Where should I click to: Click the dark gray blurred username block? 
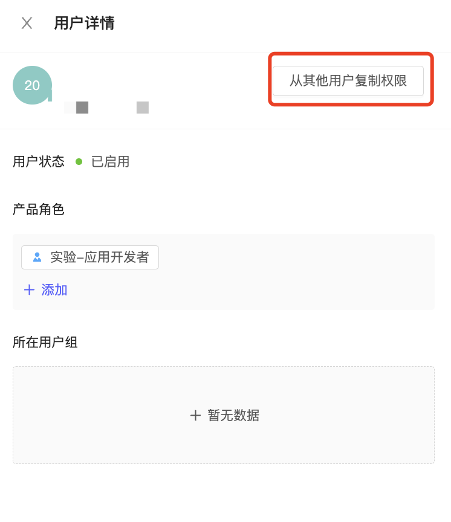coord(82,108)
